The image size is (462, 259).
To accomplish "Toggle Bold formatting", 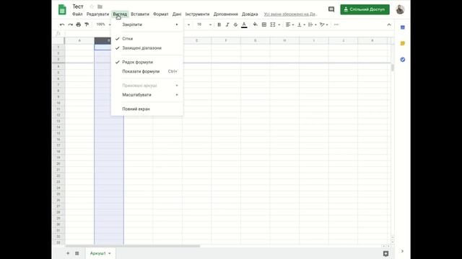I will pyautogui.click(x=219, y=24).
